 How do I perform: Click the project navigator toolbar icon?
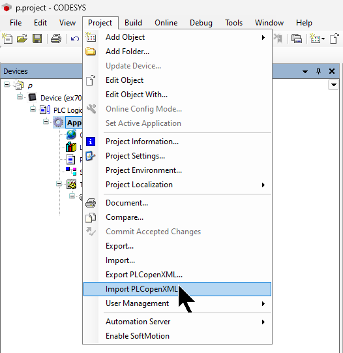(297, 38)
